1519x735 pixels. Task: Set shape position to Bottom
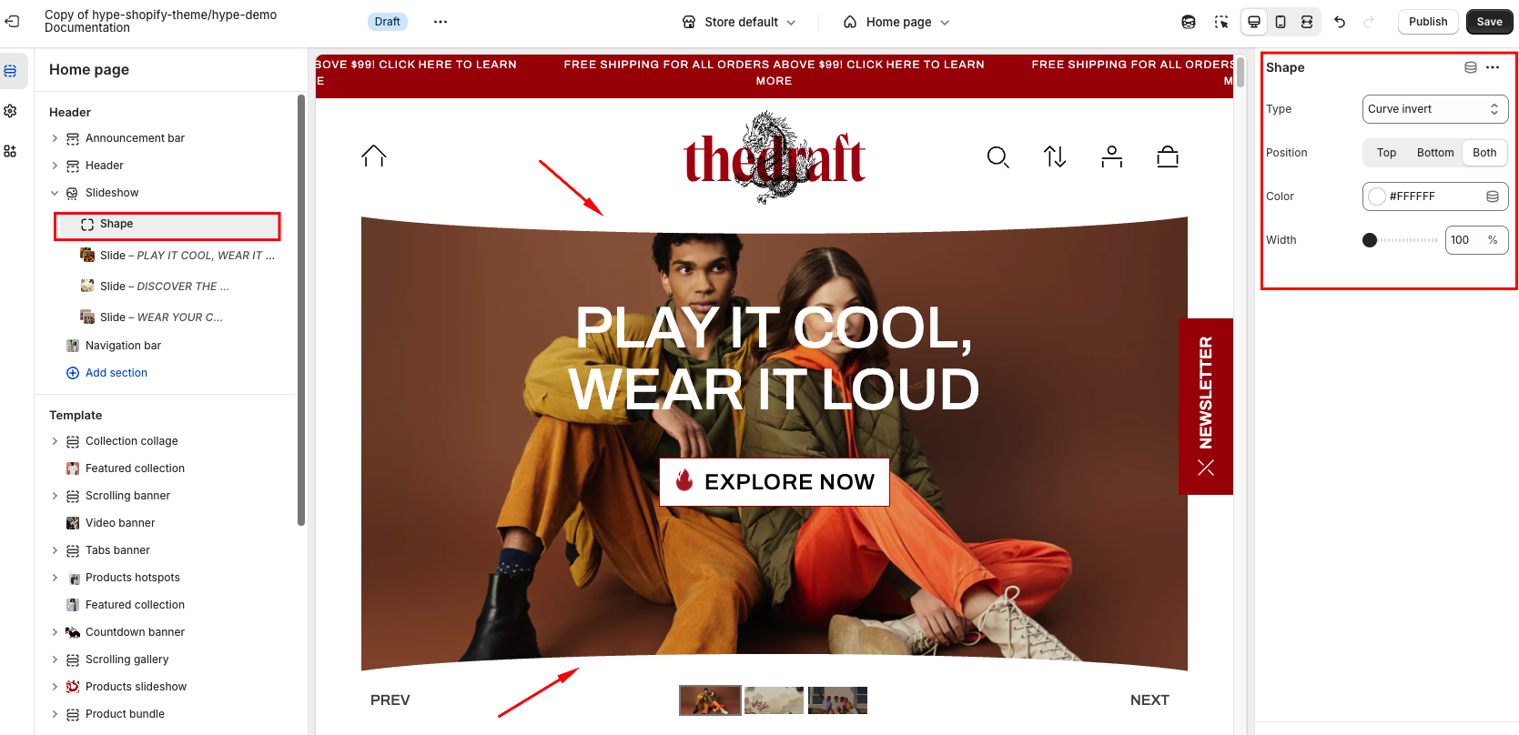1435,153
